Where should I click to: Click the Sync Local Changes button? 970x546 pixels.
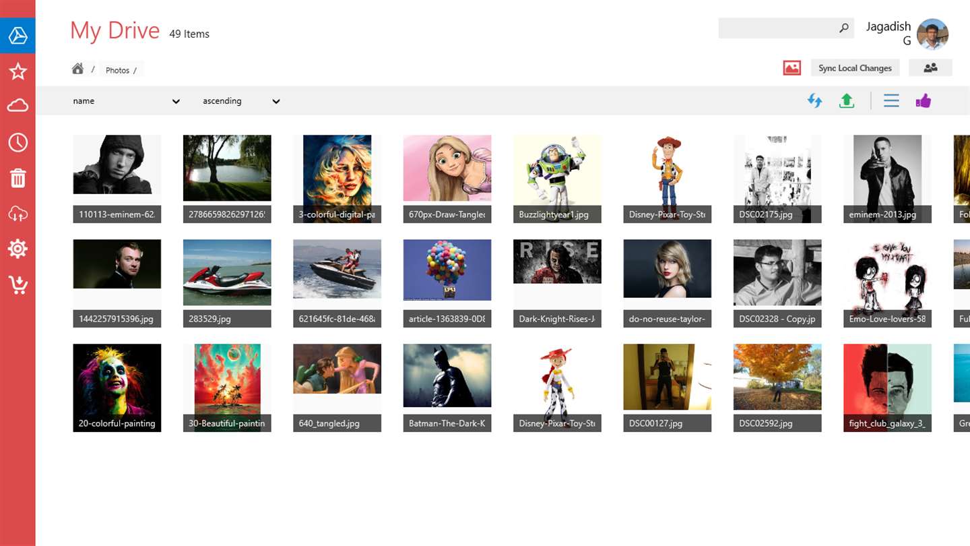pyautogui.click(x=855, y=68)
